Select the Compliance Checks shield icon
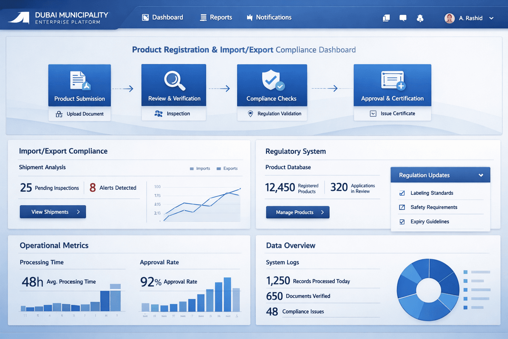Viewport: 508px width, 339px height. tap(272, 80)
